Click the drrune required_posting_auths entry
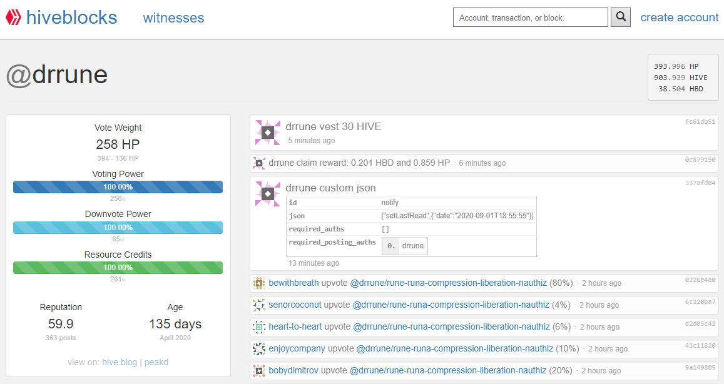Viewport: 724px width, 384px height. [x=405, y=246]
